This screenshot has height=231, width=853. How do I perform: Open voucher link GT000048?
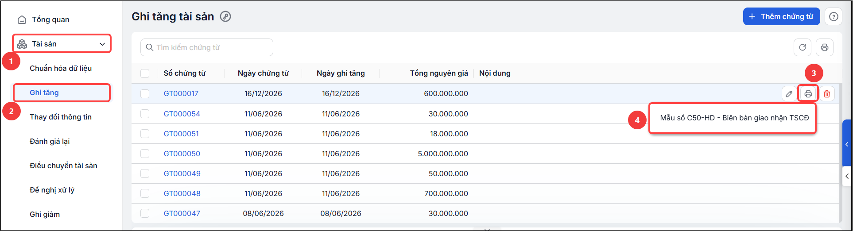pos(182,193)
